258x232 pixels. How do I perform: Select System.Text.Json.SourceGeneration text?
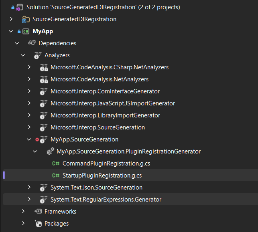(96, 188)
